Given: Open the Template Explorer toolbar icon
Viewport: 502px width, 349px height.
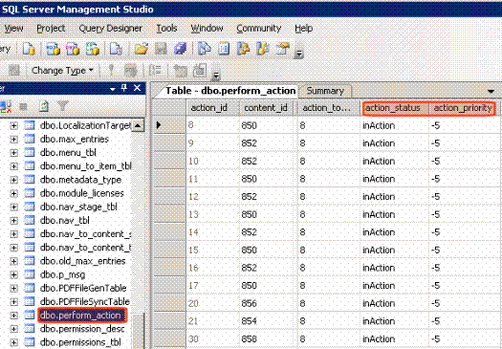Looking at the screenshot, I should pos(263,49).
